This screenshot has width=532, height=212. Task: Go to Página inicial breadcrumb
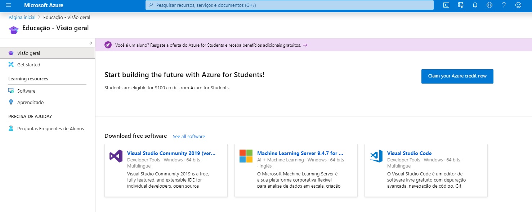tap(22, 17)
